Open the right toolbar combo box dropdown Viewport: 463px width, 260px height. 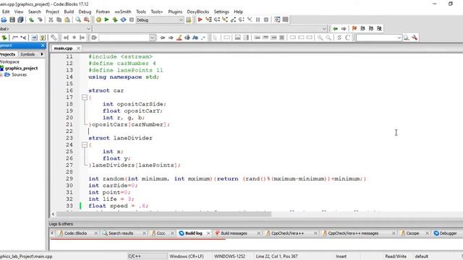point(399,38)
